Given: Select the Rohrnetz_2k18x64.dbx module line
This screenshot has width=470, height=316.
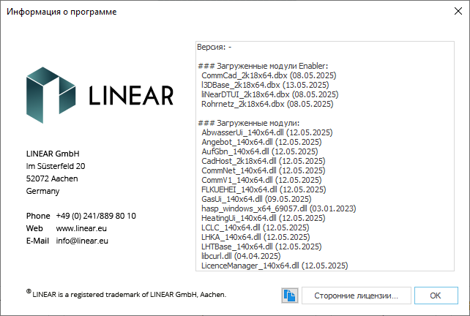Looking at the screenshot, I should (267, 104).
